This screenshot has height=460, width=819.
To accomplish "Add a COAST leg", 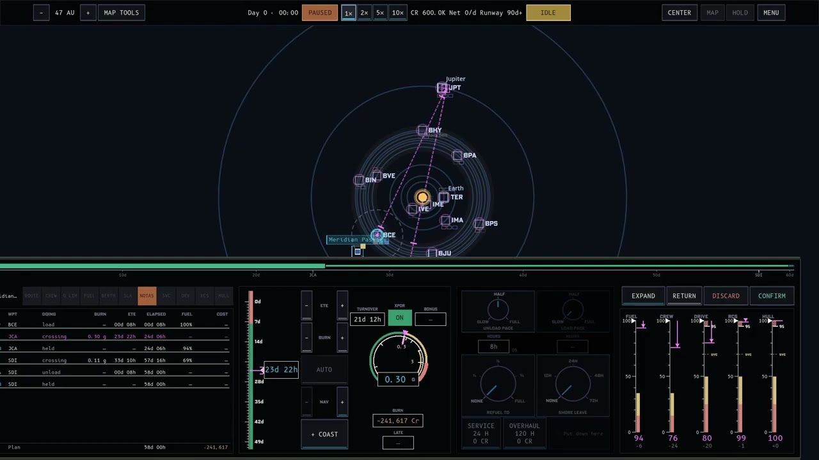I will point(324,434).
